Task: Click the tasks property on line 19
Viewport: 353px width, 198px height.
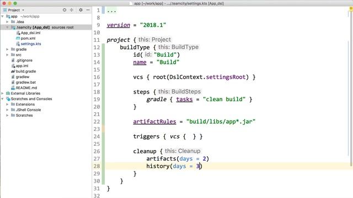Action: coord(184,99)
